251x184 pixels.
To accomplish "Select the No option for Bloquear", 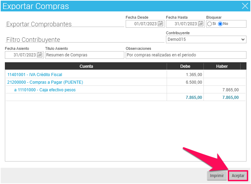I will (220, 24).
